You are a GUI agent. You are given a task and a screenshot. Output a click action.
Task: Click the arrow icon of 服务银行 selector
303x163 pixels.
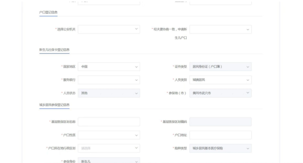click(136, 80)
